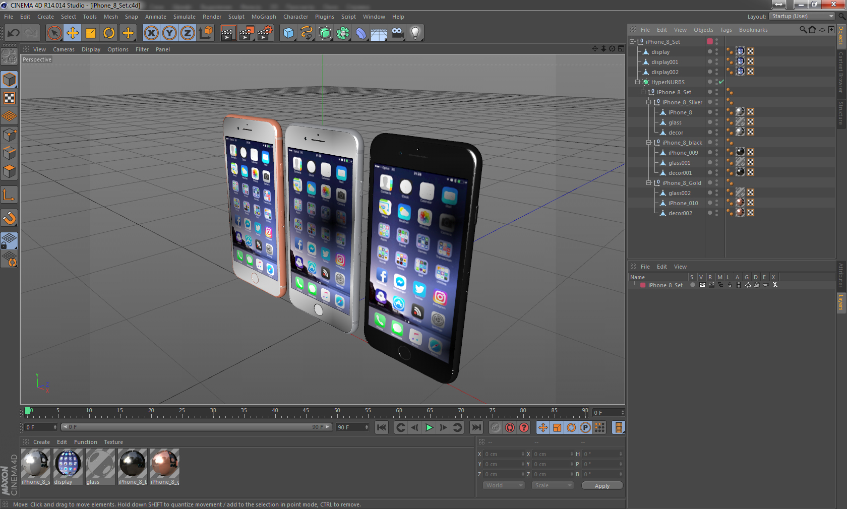The image size is (847, 509).
Task: Make object editable icon in left palette
Action: tap(9, 56)
